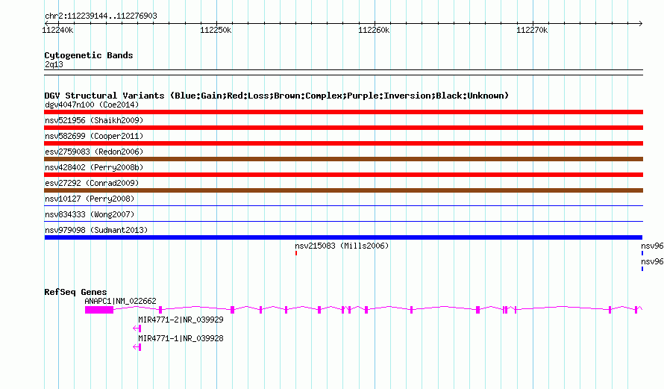664x389 pixels.
Task: Click the 112260k ruler tick label
Action: pos(374,30)
